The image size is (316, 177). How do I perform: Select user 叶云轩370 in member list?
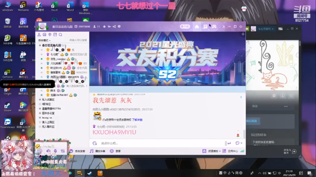pos(56,68)
